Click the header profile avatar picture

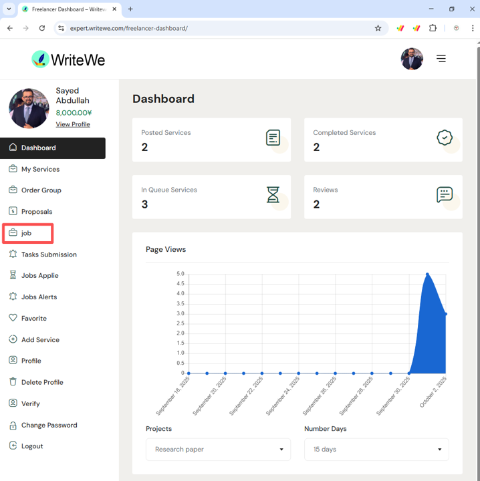[x=412, y=59]
